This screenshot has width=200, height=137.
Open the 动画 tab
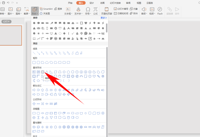click(x=102, y=3)
